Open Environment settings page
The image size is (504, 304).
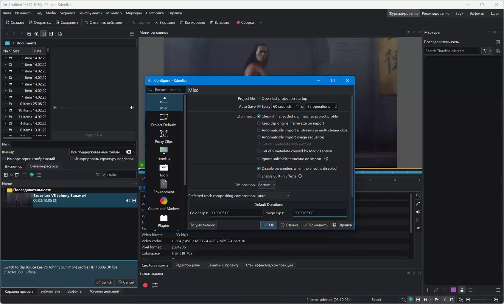tap(164, 187)
